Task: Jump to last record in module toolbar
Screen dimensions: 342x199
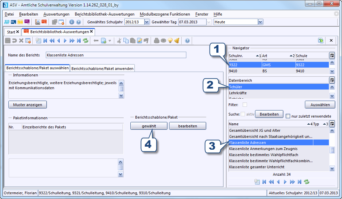Action: [79, 41]
